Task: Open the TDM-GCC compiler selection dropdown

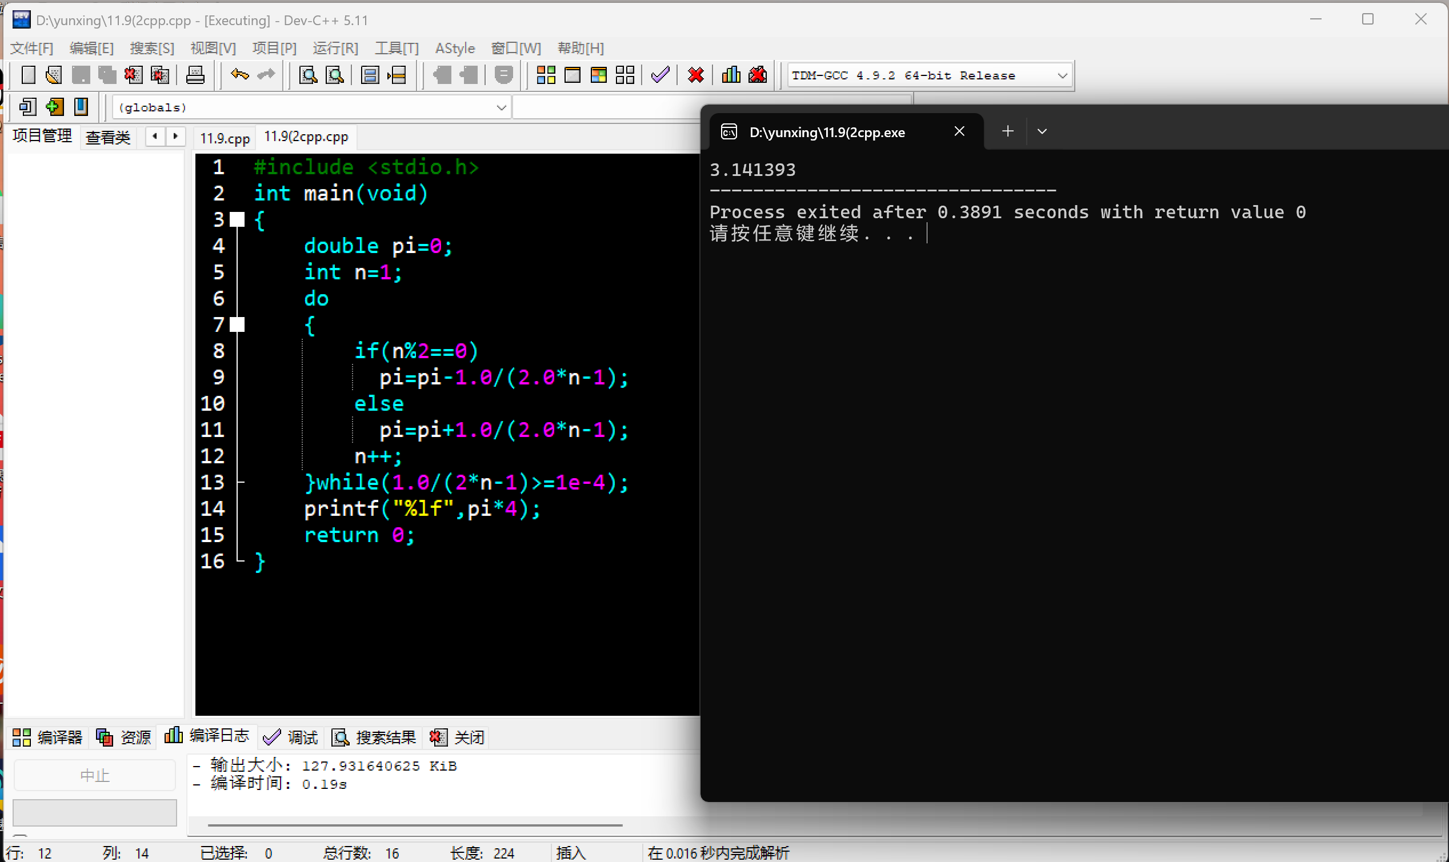Action: 1062,76
